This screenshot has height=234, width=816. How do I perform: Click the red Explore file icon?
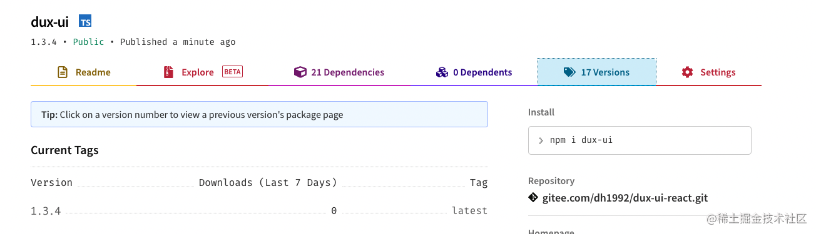tap(168, 72)
